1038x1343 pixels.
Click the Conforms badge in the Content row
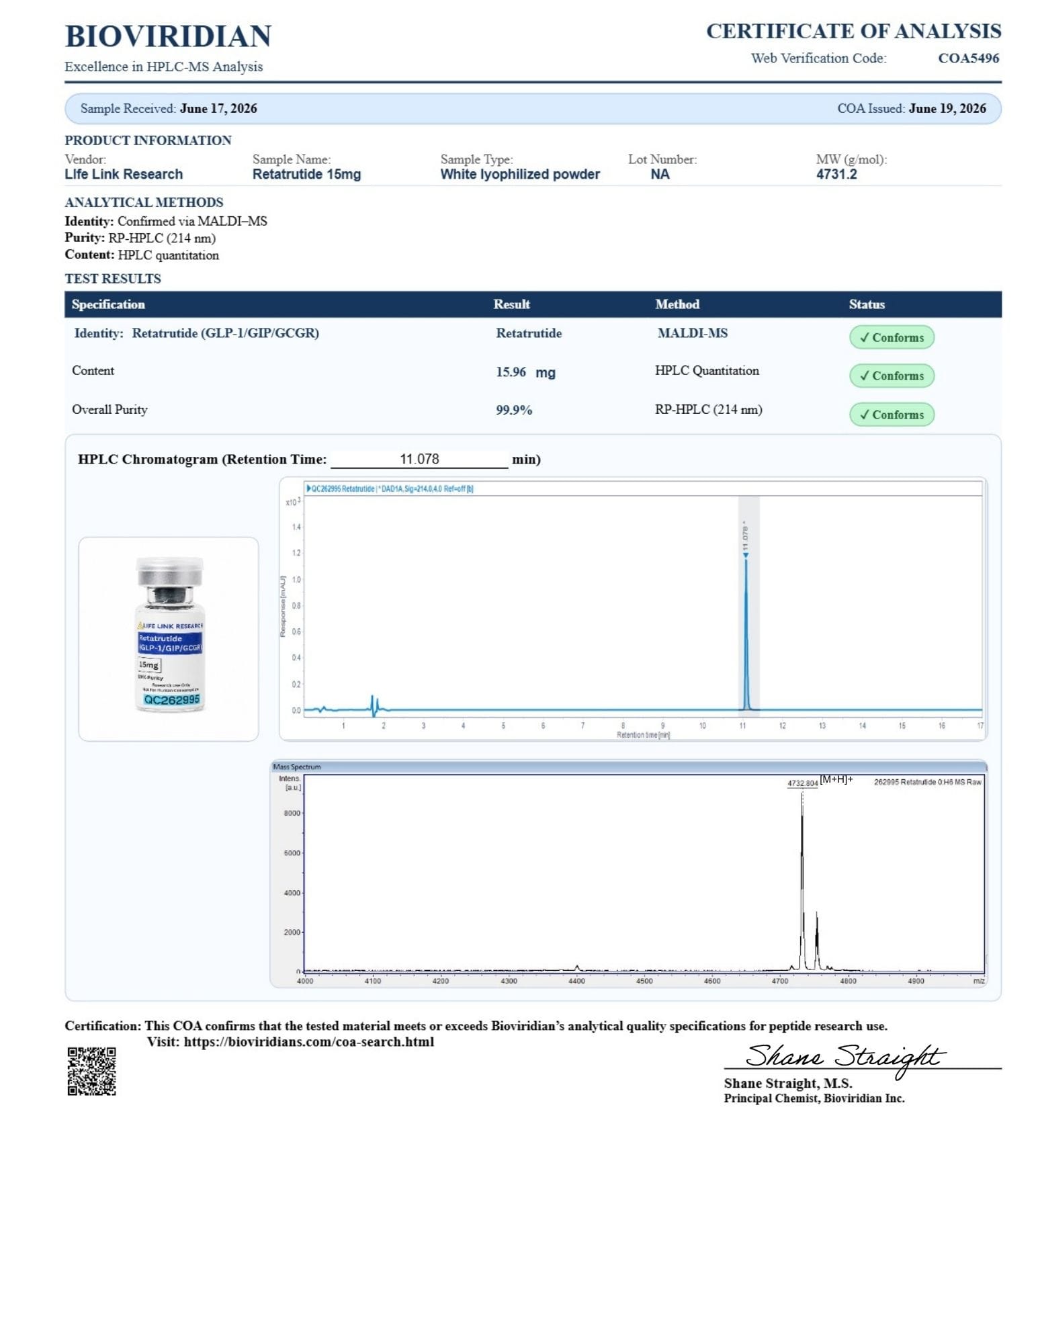[892, 376]
